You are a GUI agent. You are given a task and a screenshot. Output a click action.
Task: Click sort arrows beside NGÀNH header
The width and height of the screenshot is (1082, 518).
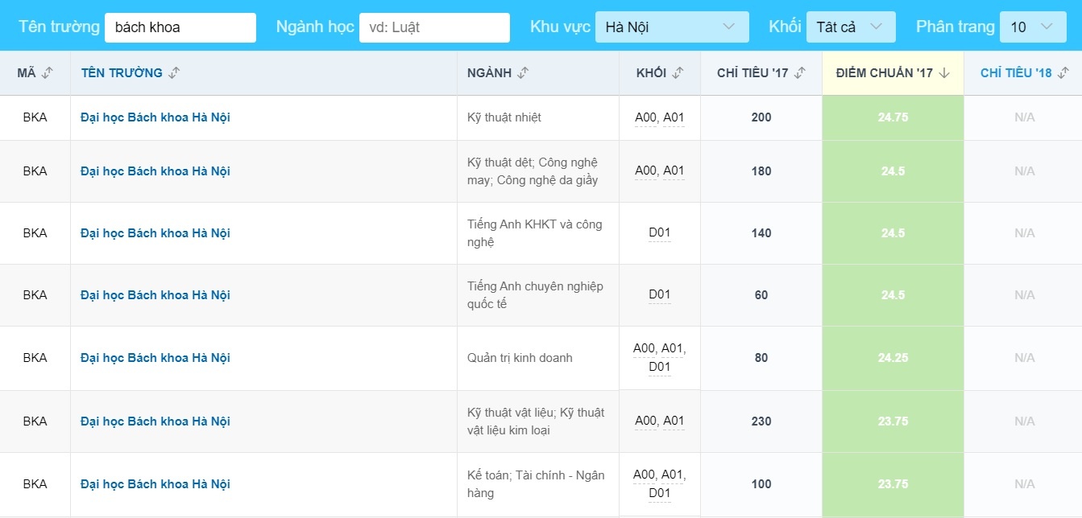tap(523, 73)
